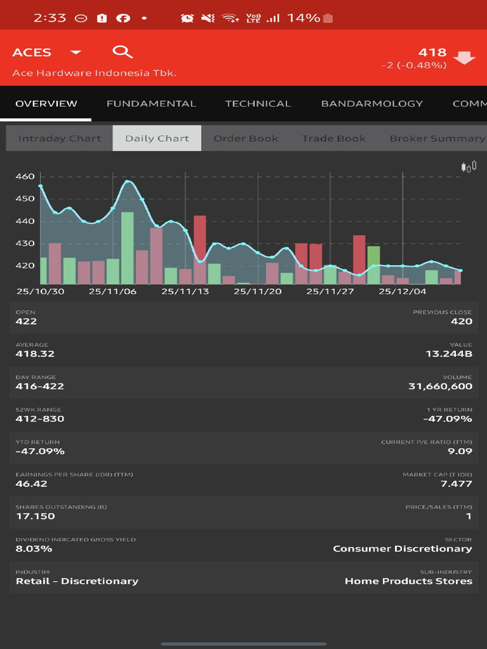Tap the line chart peak point near 458
The width and height of the screenshot is (487, 649).
tap(127, 181)
